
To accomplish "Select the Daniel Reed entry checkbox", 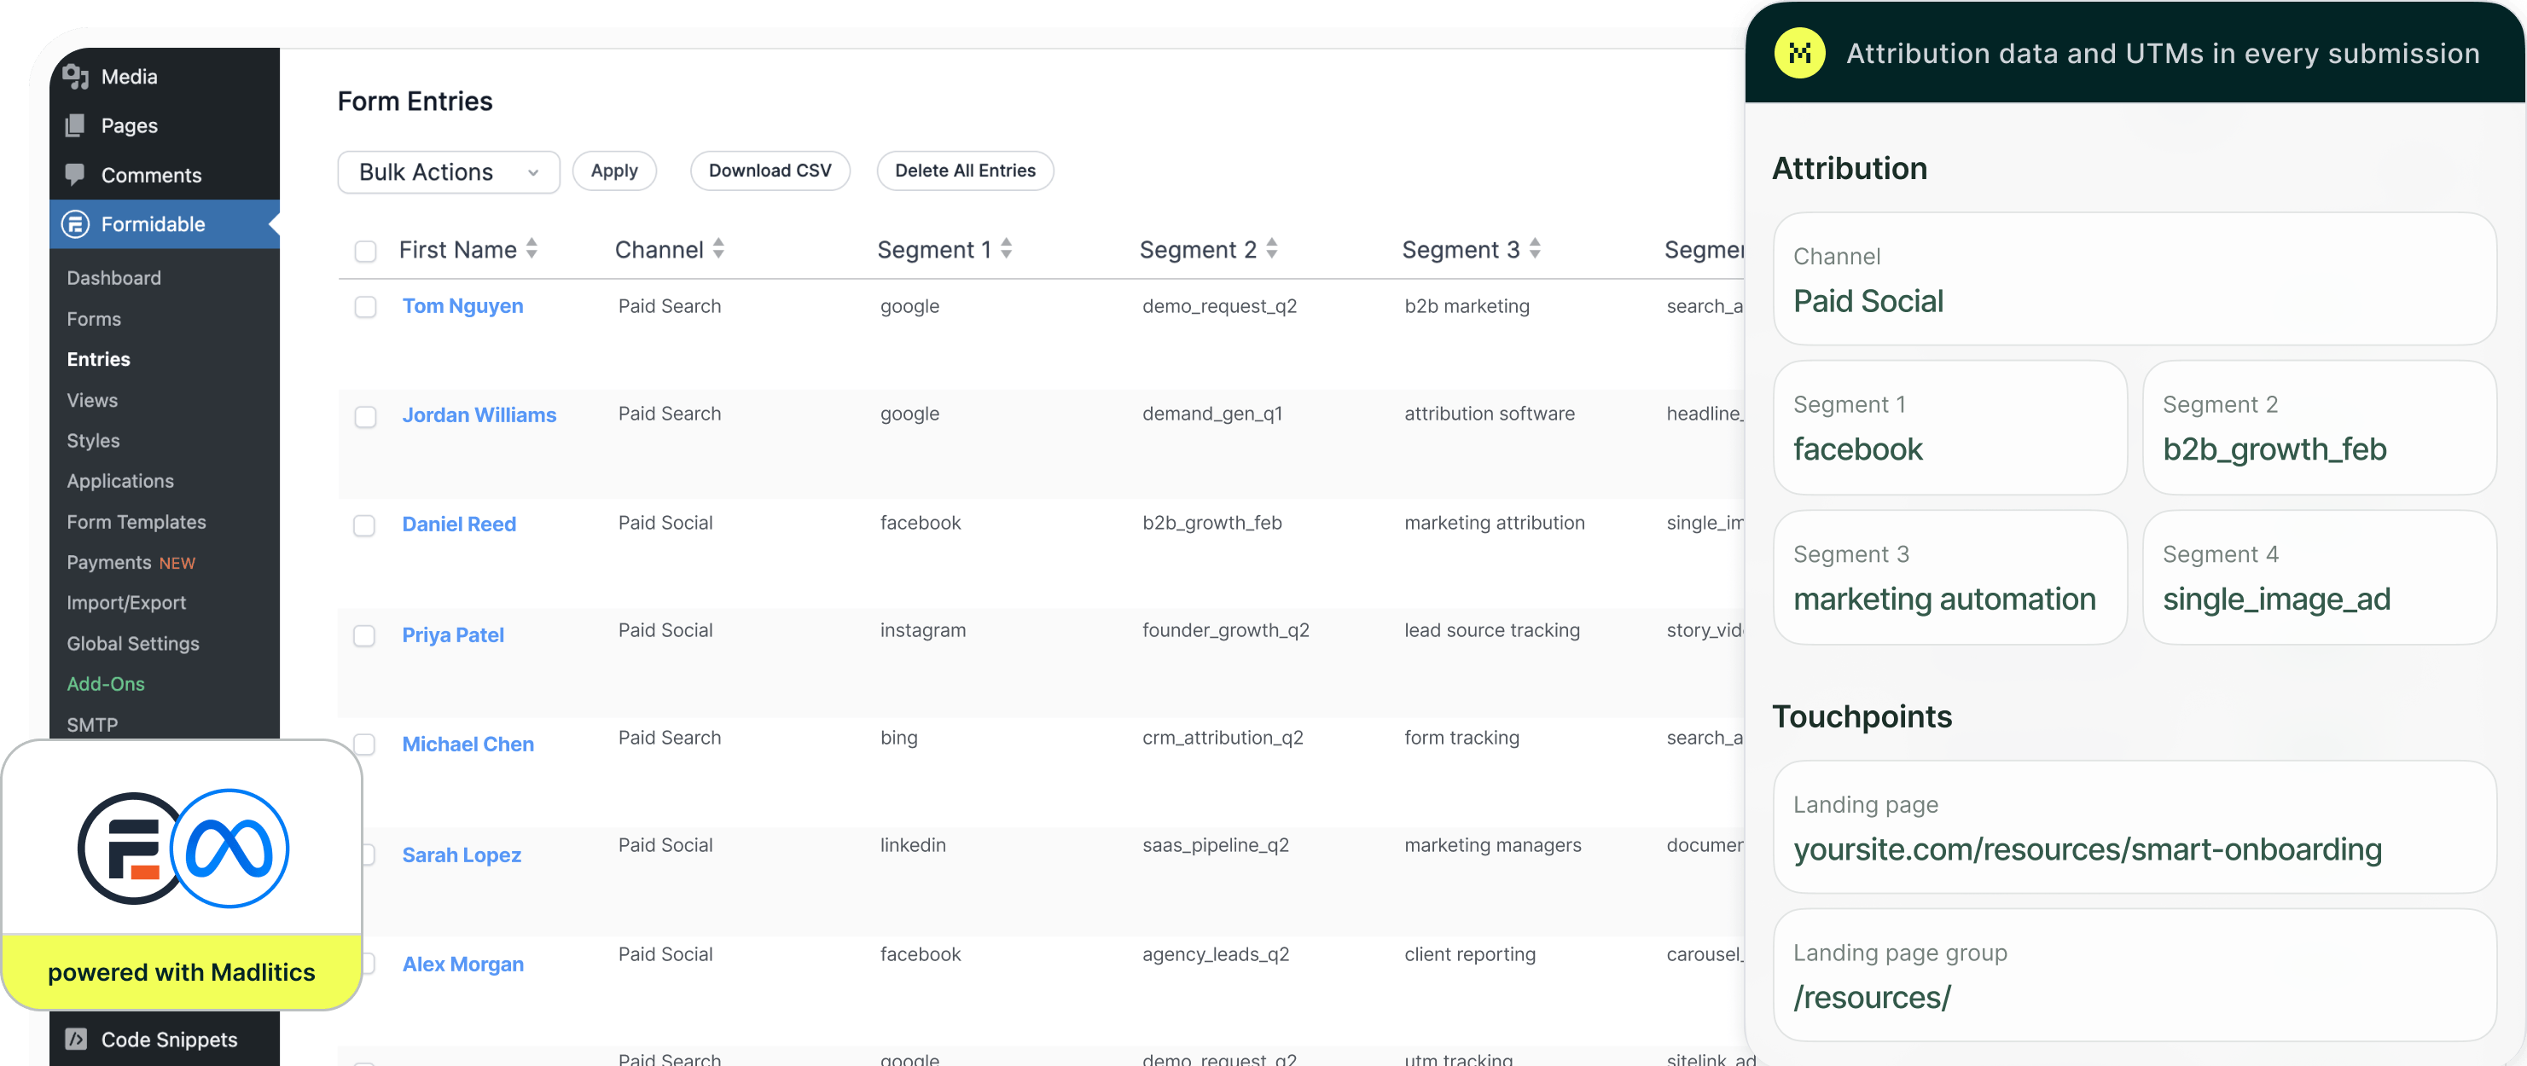I will (x=364, y=525).
